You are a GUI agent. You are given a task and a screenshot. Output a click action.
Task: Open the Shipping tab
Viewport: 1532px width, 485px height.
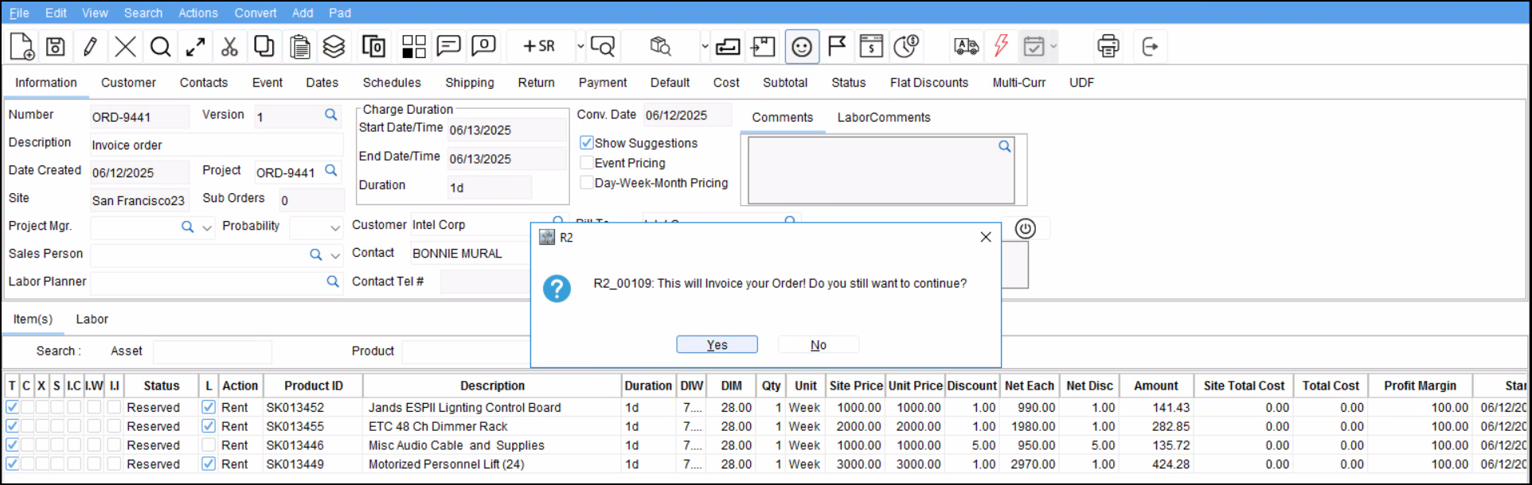pyautogui.click(x=469, y=83)
